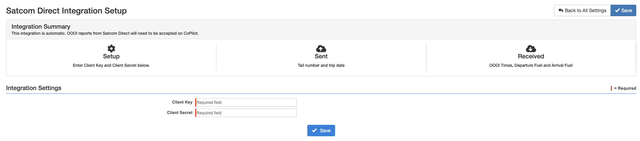640x141 pixels.
Task: Click the Received heading text
Action: [531, 56]
